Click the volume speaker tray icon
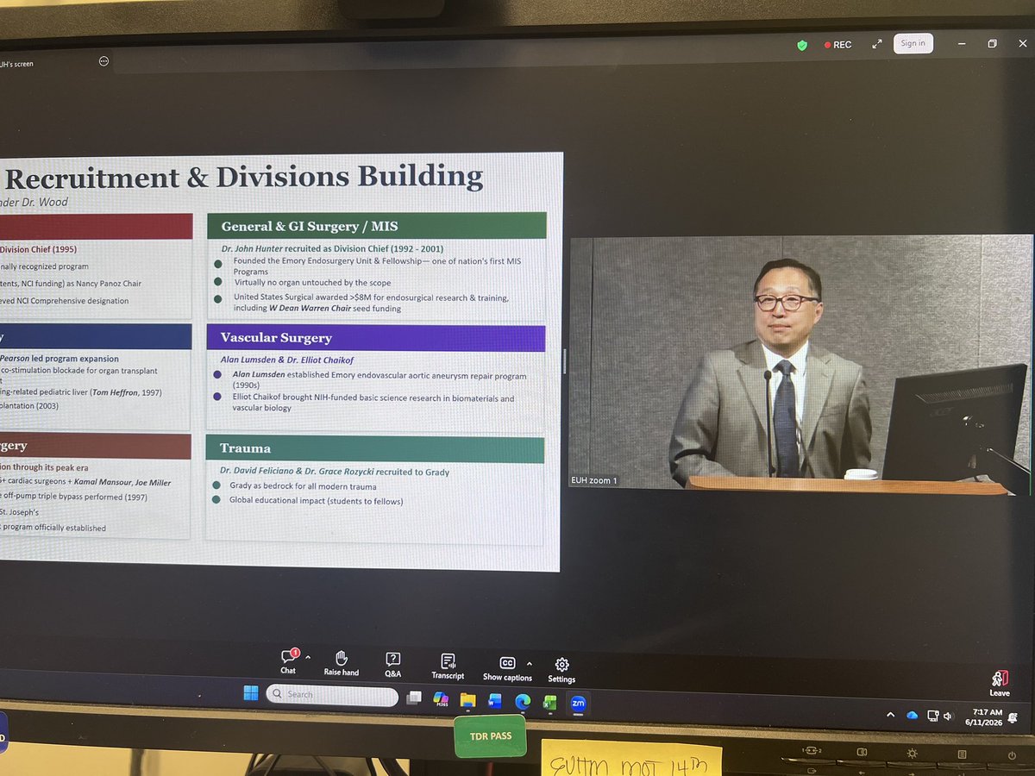 point(948,716)
